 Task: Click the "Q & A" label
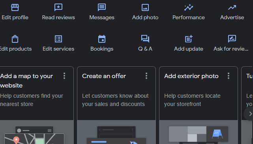(145, 49)
